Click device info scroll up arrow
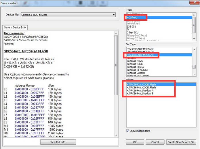The height and width of the screenshot is (149, 200). click(x=116, y=33)
